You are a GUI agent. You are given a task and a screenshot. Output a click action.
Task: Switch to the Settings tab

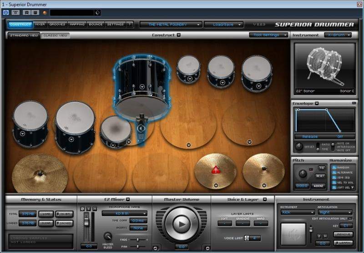tap(115, 25)
